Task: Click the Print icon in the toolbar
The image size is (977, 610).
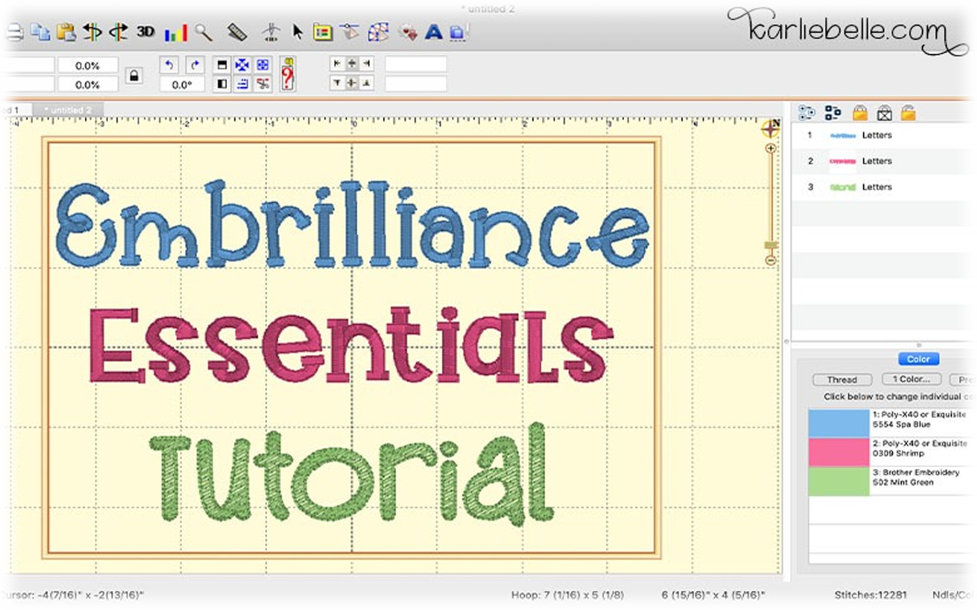Action: click(16, 32)
